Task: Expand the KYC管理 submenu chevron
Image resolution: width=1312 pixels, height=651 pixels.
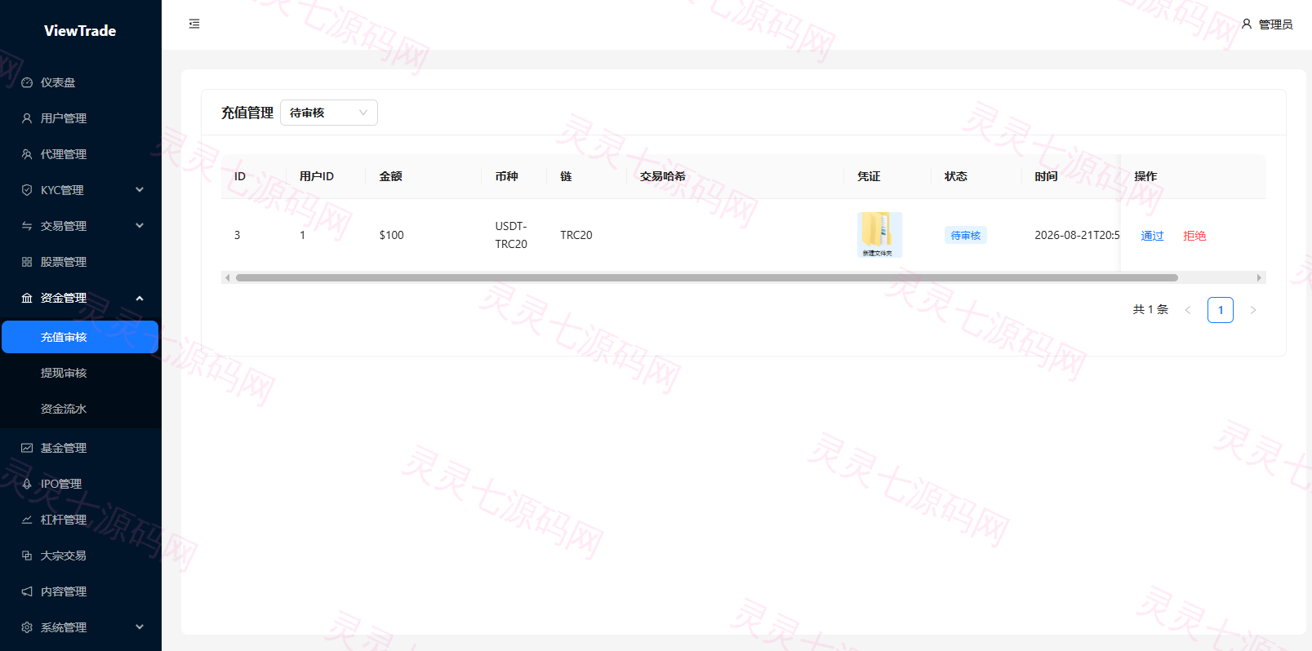Action: tap(140, 189)
